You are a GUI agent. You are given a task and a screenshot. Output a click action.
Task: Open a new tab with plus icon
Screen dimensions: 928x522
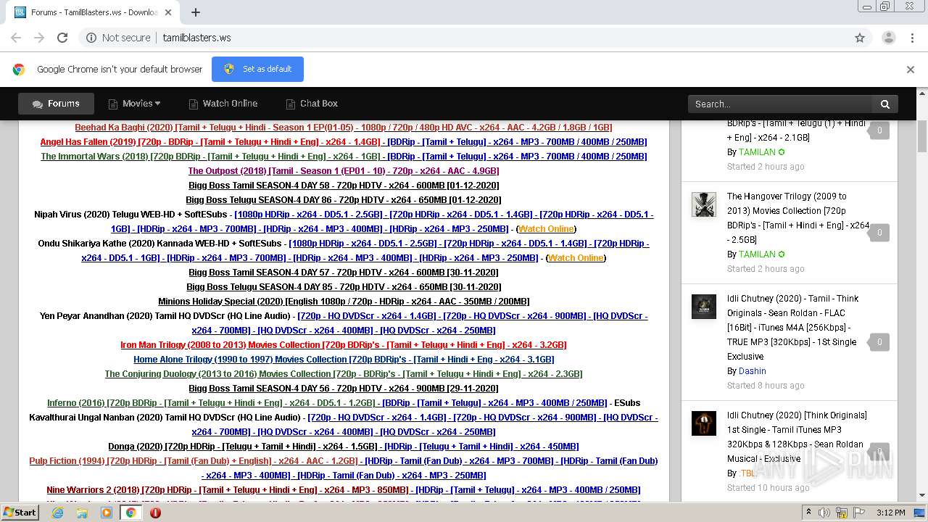pos(196,12)
